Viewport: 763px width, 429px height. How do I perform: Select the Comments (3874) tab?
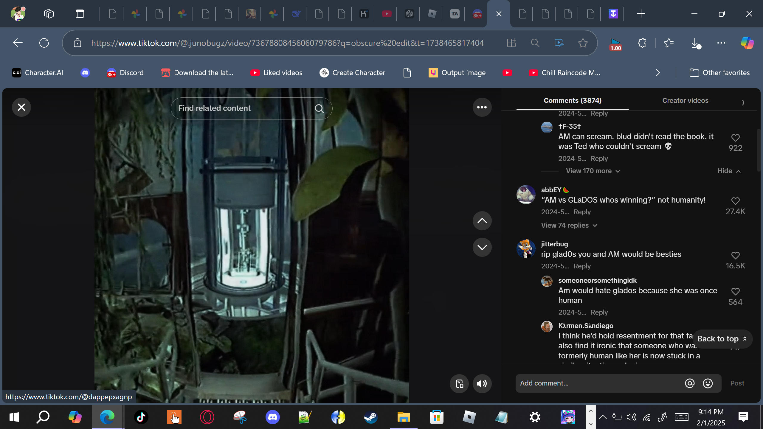(x=573, y=101)
